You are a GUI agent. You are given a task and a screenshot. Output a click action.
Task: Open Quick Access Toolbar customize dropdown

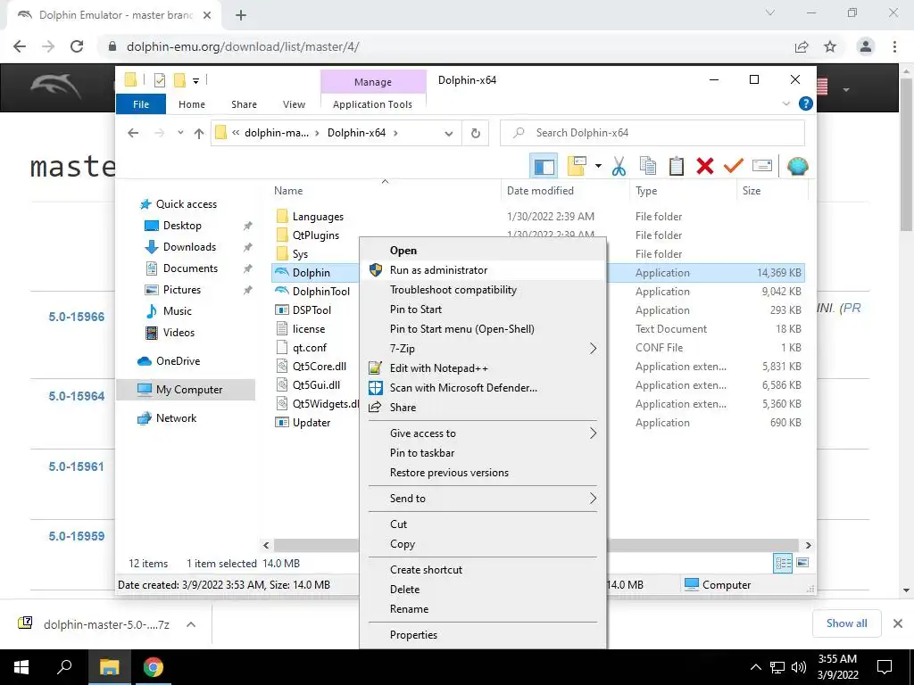(195, 81)
